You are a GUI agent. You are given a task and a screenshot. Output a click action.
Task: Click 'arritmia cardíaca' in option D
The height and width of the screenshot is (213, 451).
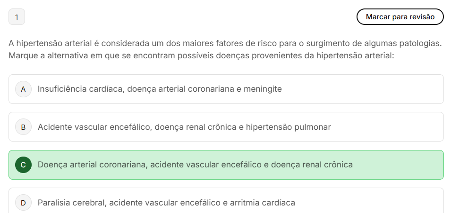263,203
